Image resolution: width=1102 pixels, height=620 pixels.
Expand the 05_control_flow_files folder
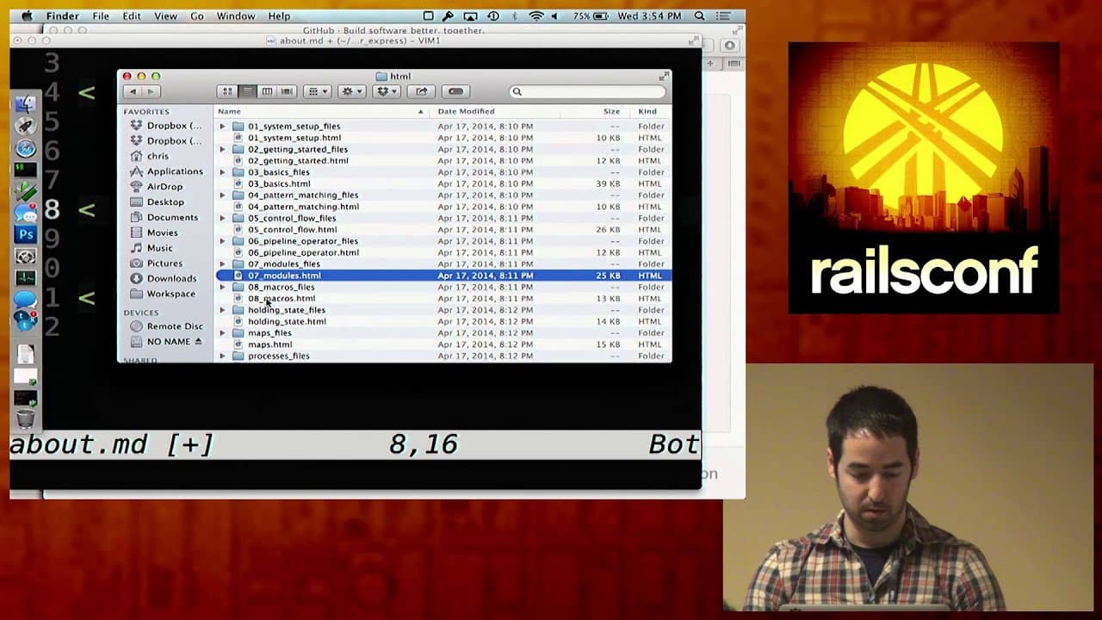click(222, 218)
